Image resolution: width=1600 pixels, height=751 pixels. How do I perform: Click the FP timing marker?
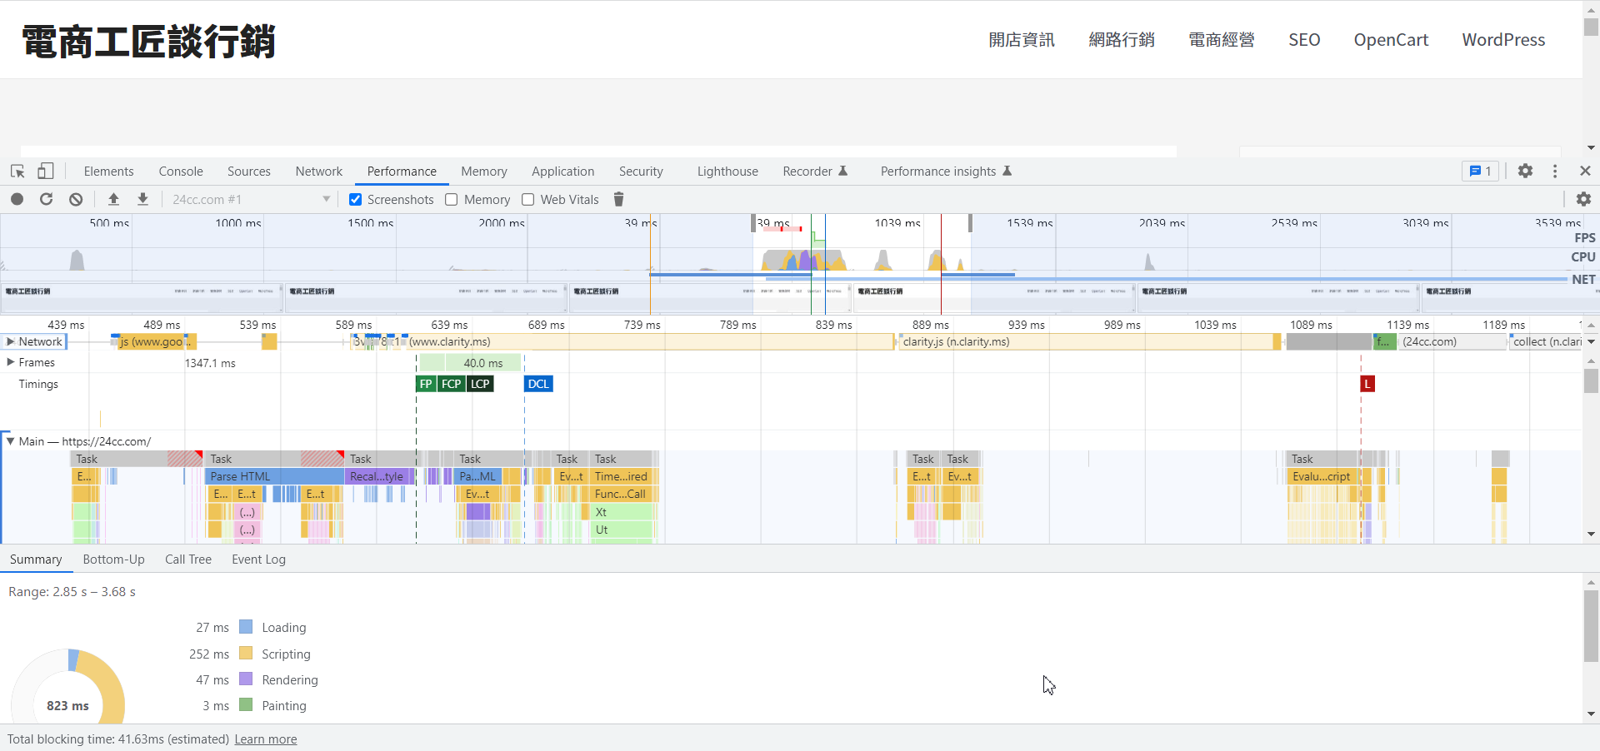click(x=426, y=384)
